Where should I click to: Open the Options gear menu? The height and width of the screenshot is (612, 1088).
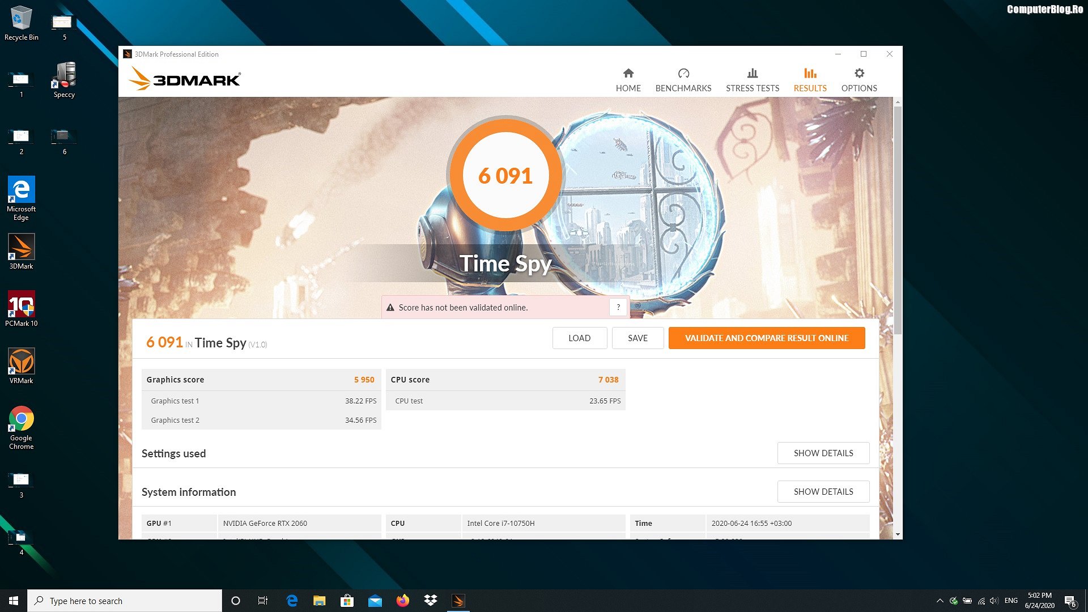(x=858, y=80)
